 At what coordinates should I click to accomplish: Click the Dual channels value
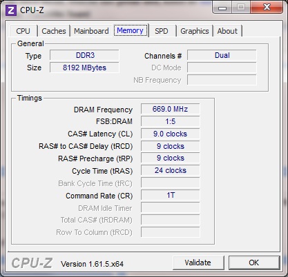tap(222, 55)
